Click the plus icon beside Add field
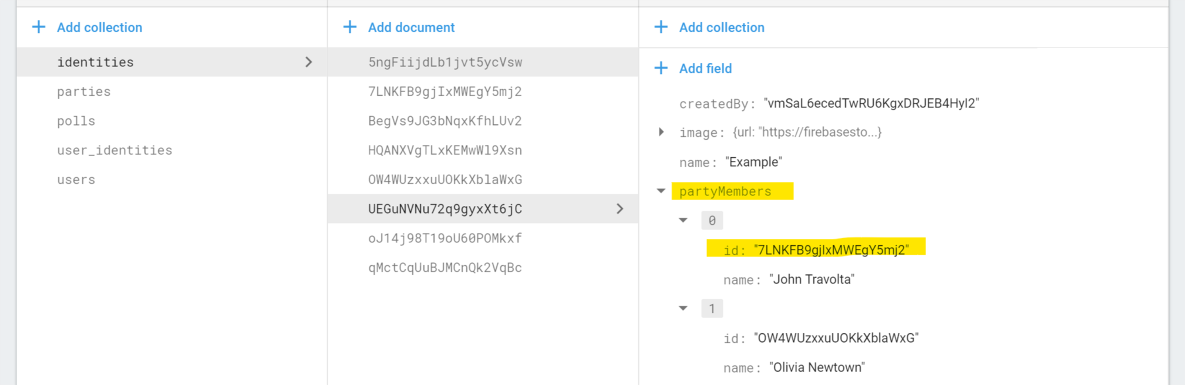Image resolution: width=1185 pixels, height=385 pixels. 661,68
